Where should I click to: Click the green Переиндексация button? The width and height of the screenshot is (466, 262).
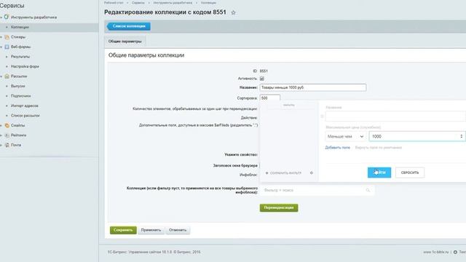(x=279, y=207)
